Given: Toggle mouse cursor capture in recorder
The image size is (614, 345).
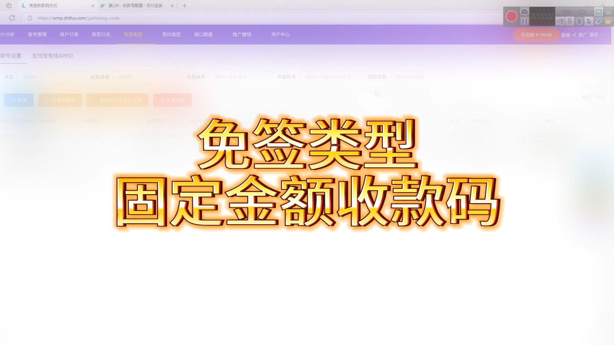Looking at the screenshot, I should click(589, 21).
